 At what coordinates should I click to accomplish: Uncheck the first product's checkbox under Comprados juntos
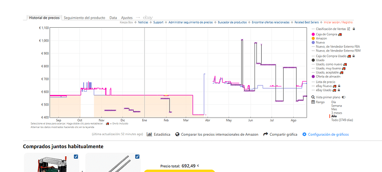[x=76, y=157]
